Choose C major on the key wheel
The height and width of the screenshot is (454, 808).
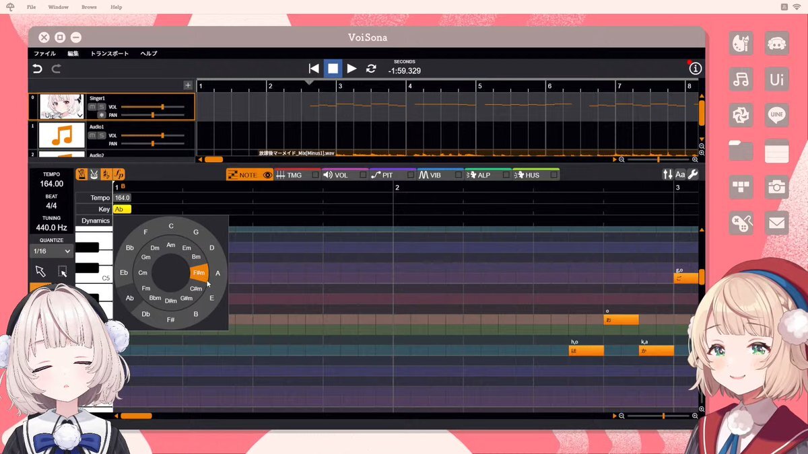click(171, 226)
